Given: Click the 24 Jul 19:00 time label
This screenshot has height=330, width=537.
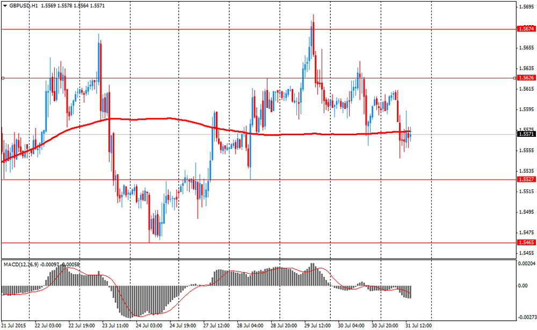Looking at the screenshot, I should point(183,325).
